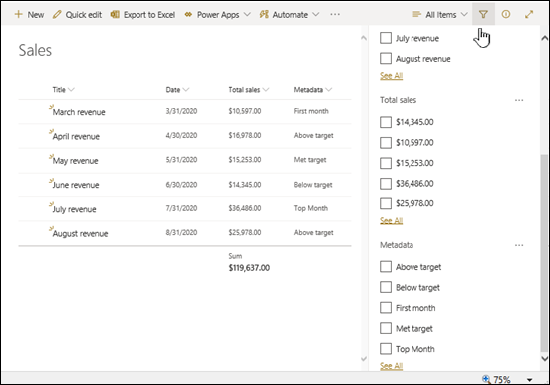Open the March revenue item

point(79,112)
